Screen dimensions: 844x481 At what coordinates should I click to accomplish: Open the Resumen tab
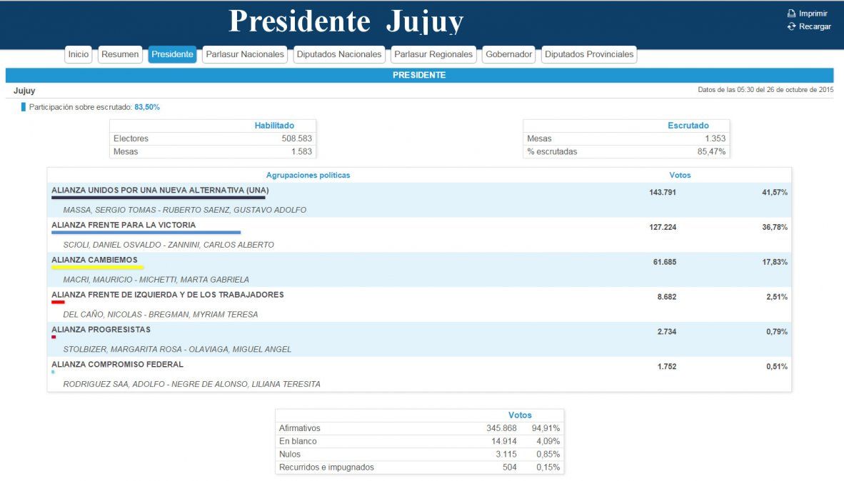point(120,54)
